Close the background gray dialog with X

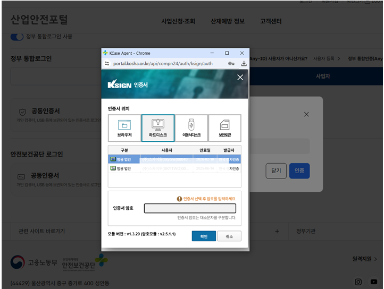click(x=306, y=114)
